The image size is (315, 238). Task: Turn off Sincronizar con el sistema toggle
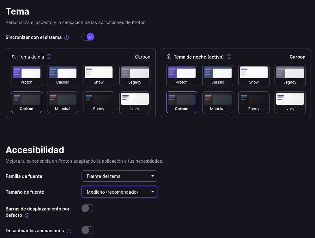click(88, 37)
